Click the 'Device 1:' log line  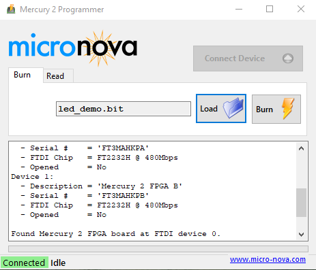click(32, 177)
